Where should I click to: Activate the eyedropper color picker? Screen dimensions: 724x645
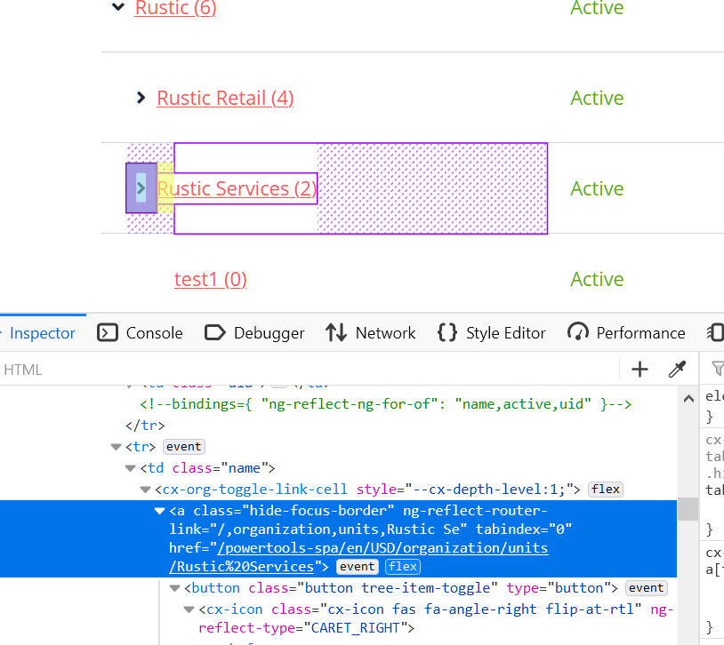[x=677, y=370]
